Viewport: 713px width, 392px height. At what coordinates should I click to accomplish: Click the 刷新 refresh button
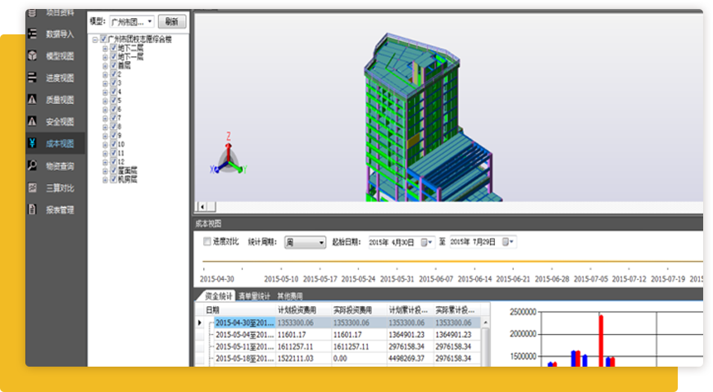click(172, 22)
